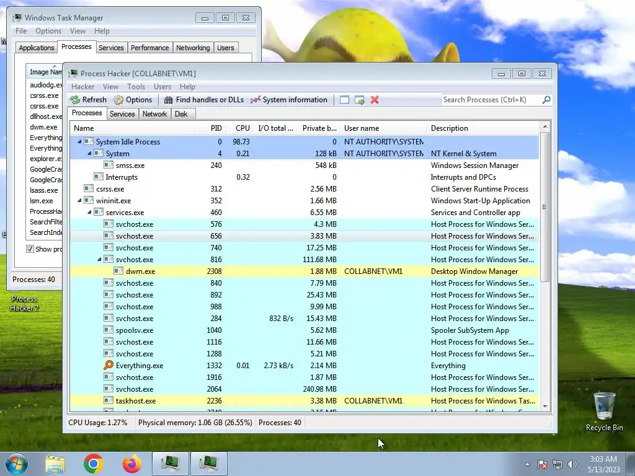The height and width of the screenshot is (476, 635).
Task: Open Task Manager's Performance tab
Action: [x=150, y=48]
